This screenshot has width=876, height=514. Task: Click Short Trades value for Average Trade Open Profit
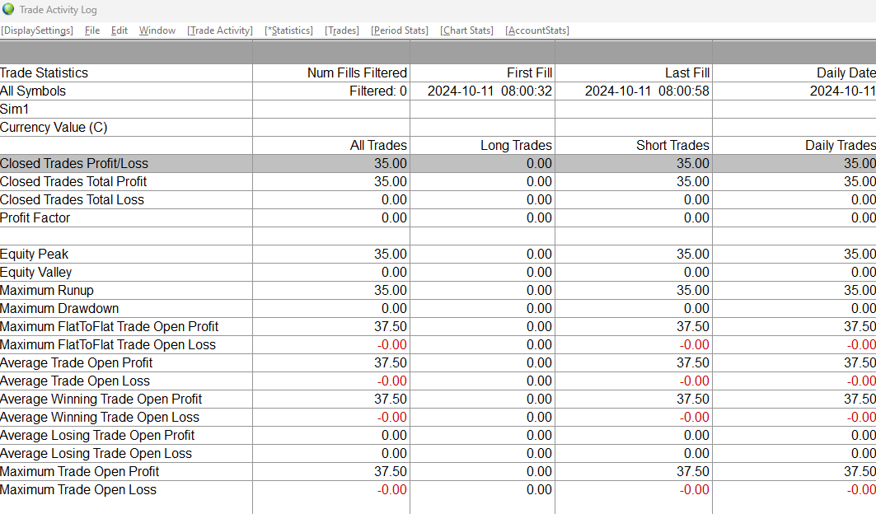[693, 363]
